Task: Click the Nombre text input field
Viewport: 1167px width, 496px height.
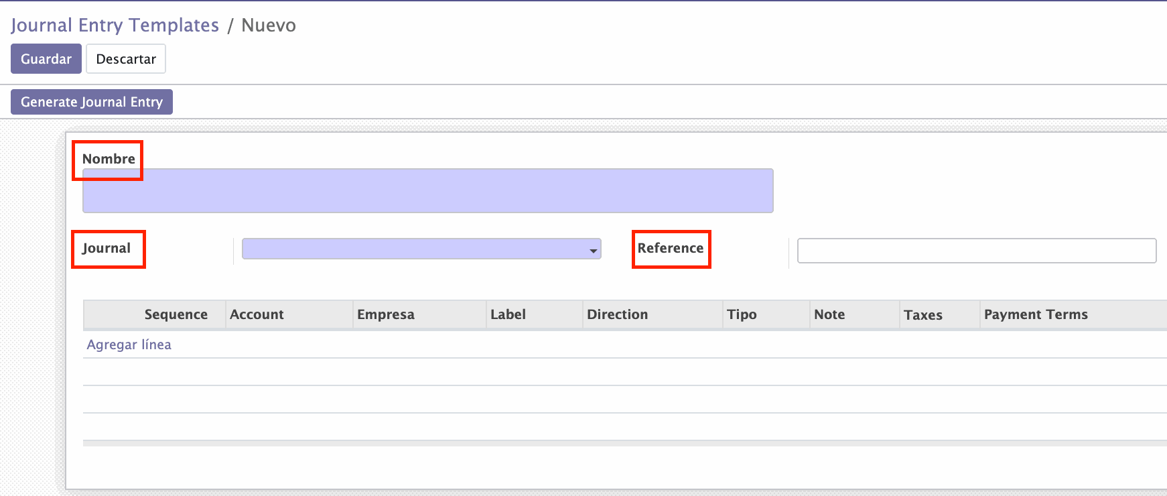Action: point(428,190)
